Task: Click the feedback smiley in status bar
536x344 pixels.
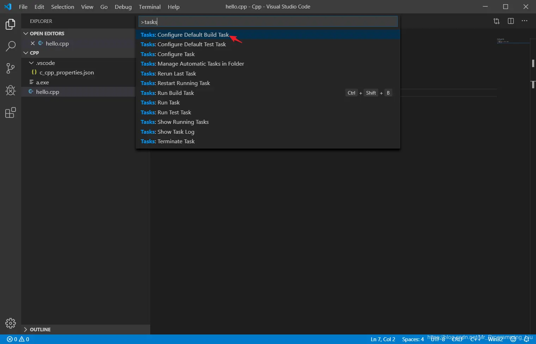Action: coord(513,339)
